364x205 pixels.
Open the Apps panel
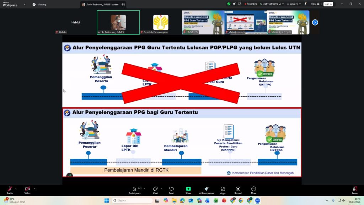[223, 189]
